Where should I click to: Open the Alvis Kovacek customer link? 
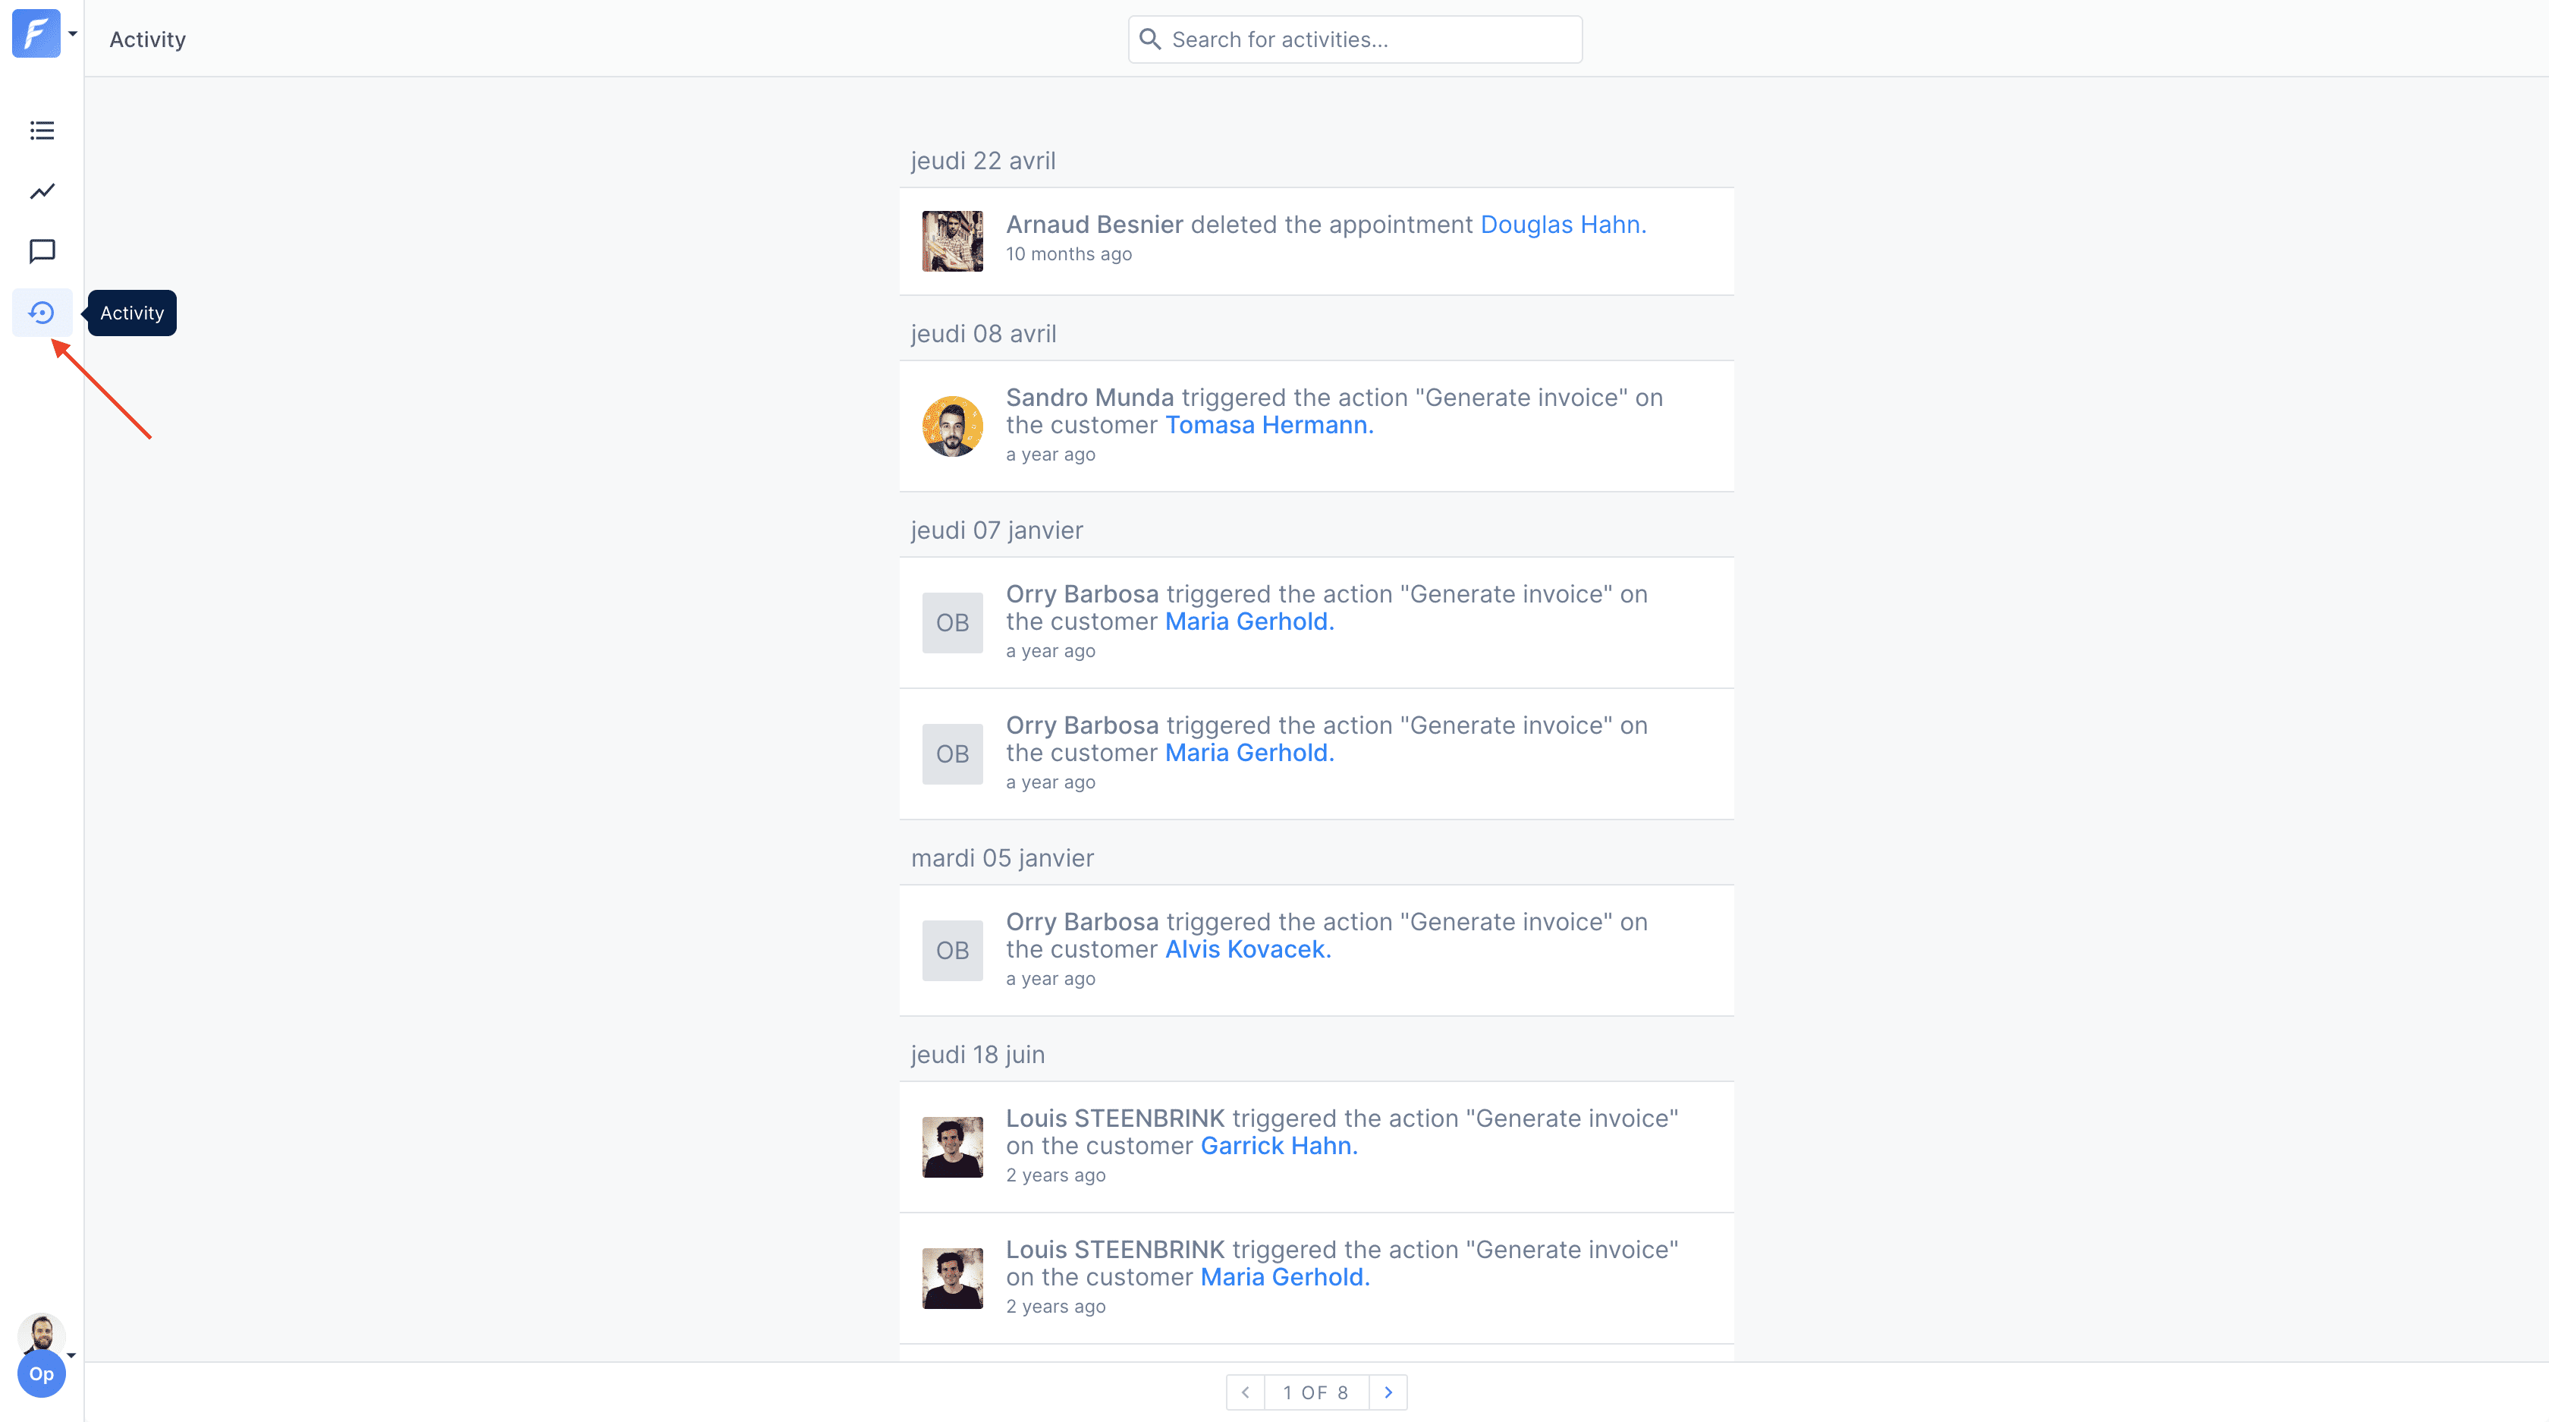coord(1248,949)
